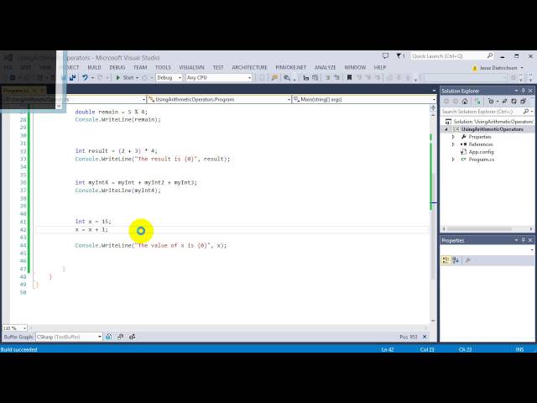Open the TOOLS menu
Screen dimensions: 537x403
coord(163,67)
